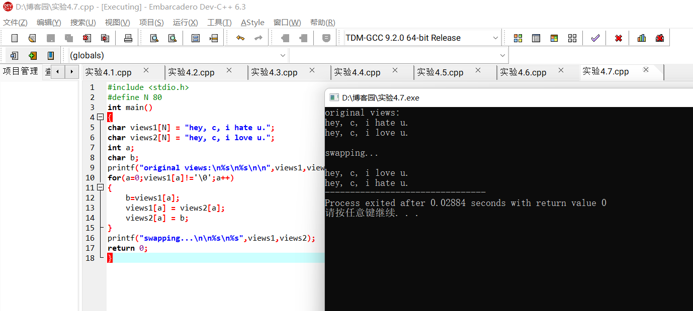The image size is (693, 311).
Task: Click the first grayed indent icon
Action: (285, 38)
